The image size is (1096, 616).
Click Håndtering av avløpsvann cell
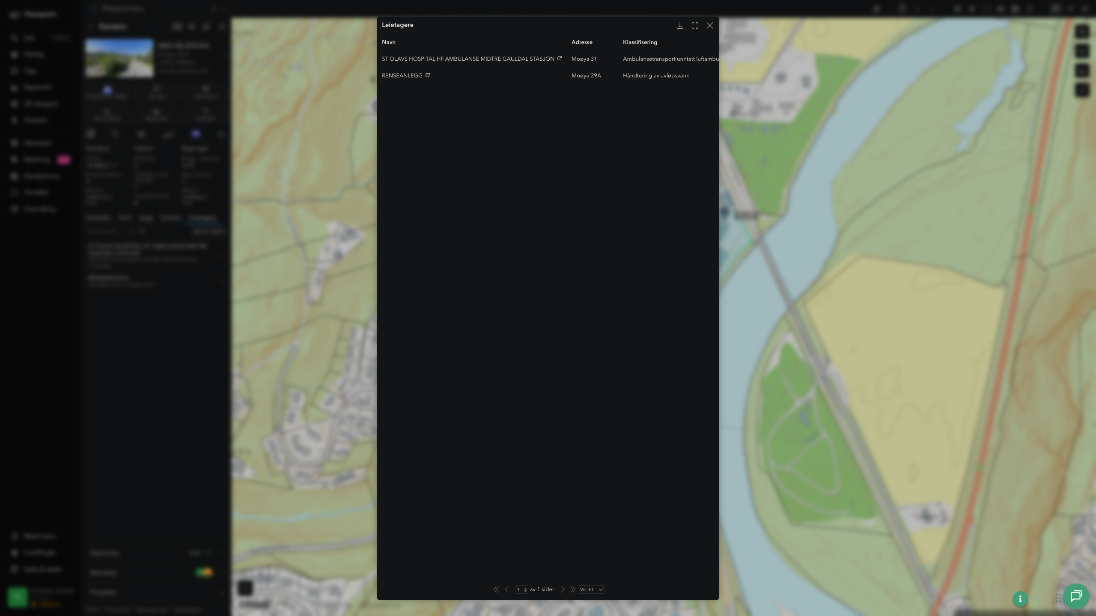click(656, 76)
